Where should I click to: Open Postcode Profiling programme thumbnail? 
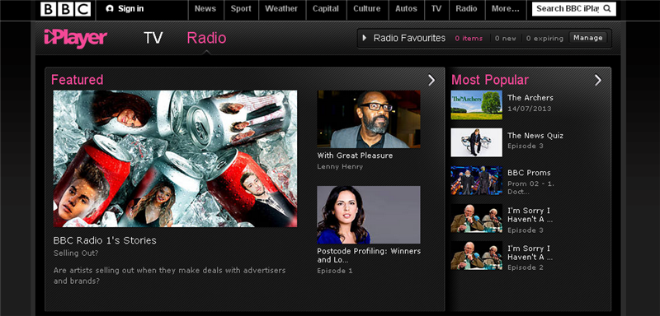(x=369, y=215)
